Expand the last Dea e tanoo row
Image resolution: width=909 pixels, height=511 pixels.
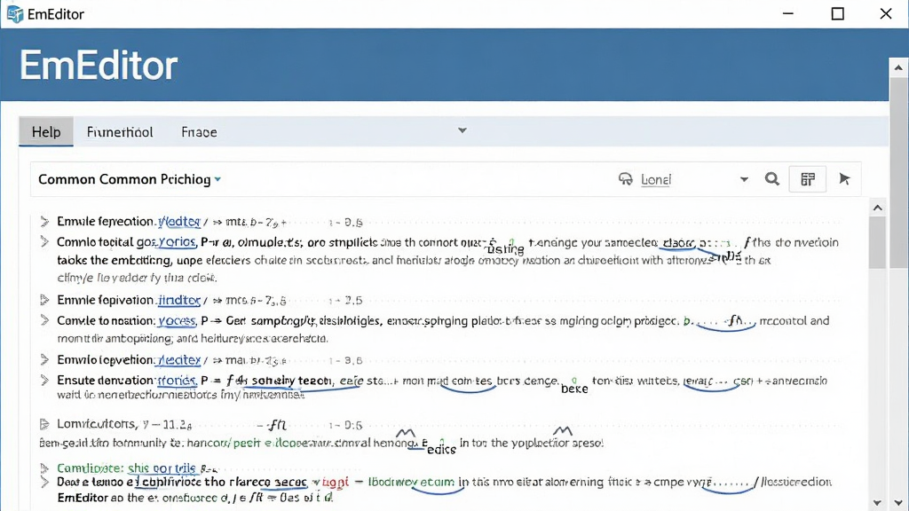[44, 482]
